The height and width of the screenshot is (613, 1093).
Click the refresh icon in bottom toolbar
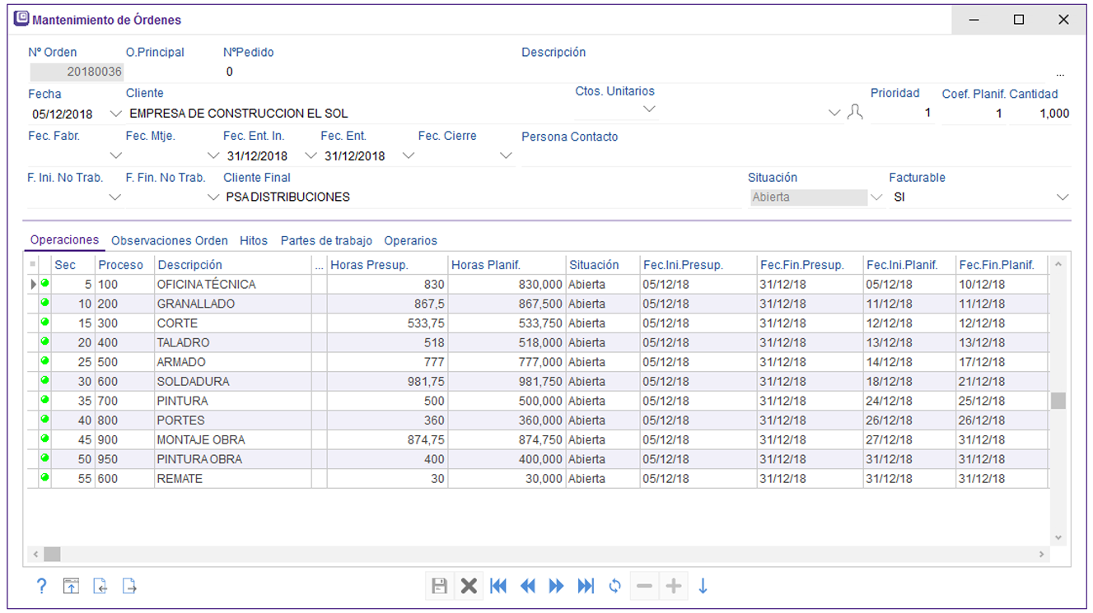tap(614, 586)
